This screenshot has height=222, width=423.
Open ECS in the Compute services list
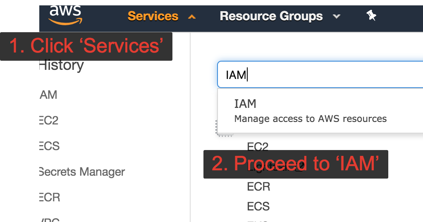258,206
